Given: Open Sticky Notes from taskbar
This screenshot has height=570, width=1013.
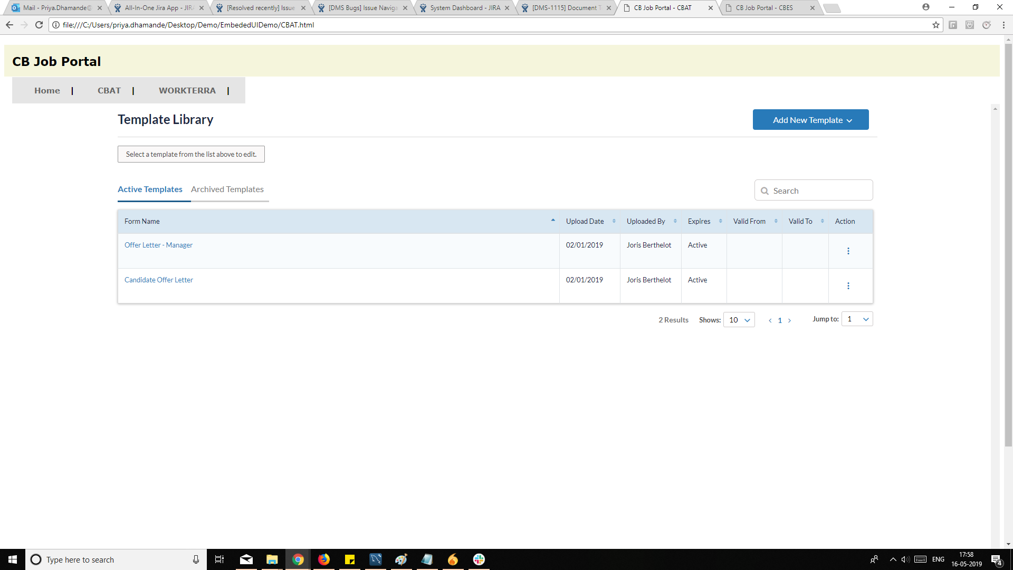Looking at the screenshot, I should [350, 559].
